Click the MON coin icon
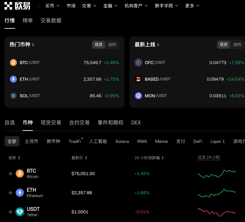The image size is (245, 222). (138, 96)
